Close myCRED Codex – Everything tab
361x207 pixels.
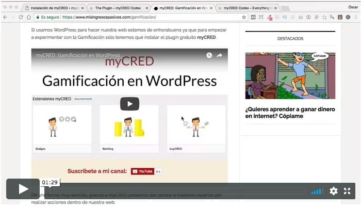(x=275, y=8)
